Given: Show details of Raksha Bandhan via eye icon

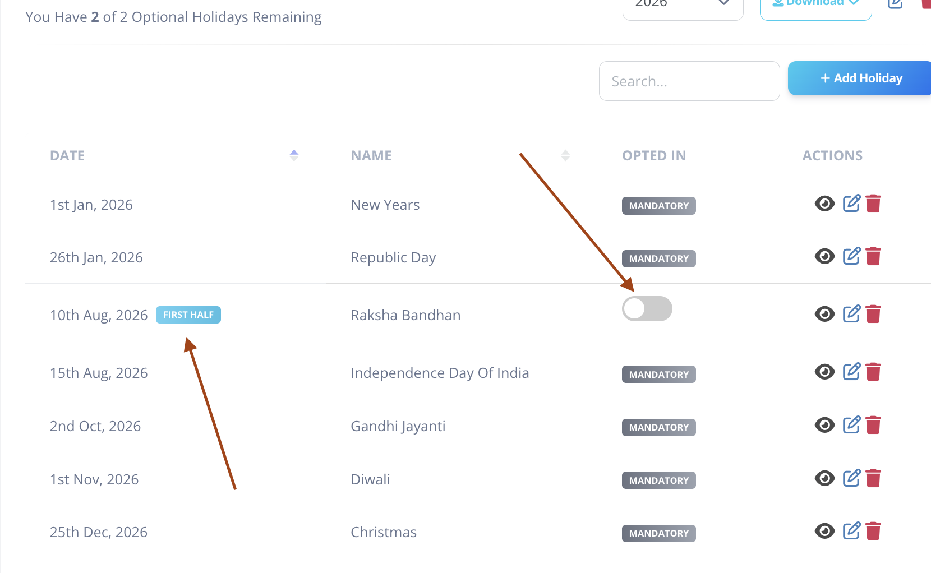Looking at the screenshot, I should (824, 314).
